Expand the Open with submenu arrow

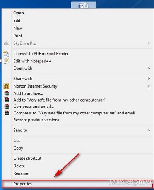149,68
